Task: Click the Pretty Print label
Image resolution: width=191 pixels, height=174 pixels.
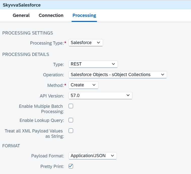Action: click(52, 166)
